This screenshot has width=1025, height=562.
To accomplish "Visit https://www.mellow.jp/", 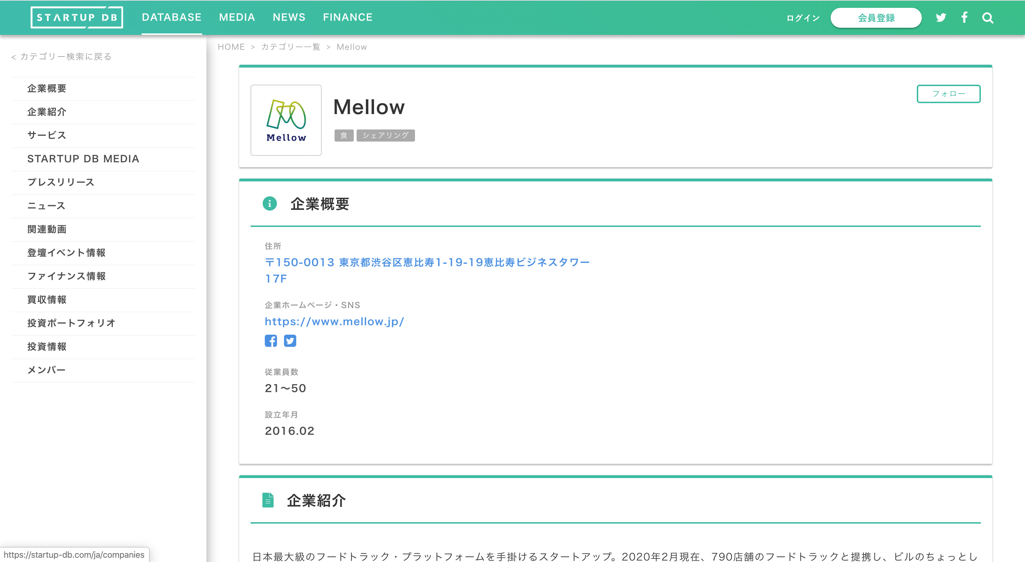I will (x=334, y=321).
